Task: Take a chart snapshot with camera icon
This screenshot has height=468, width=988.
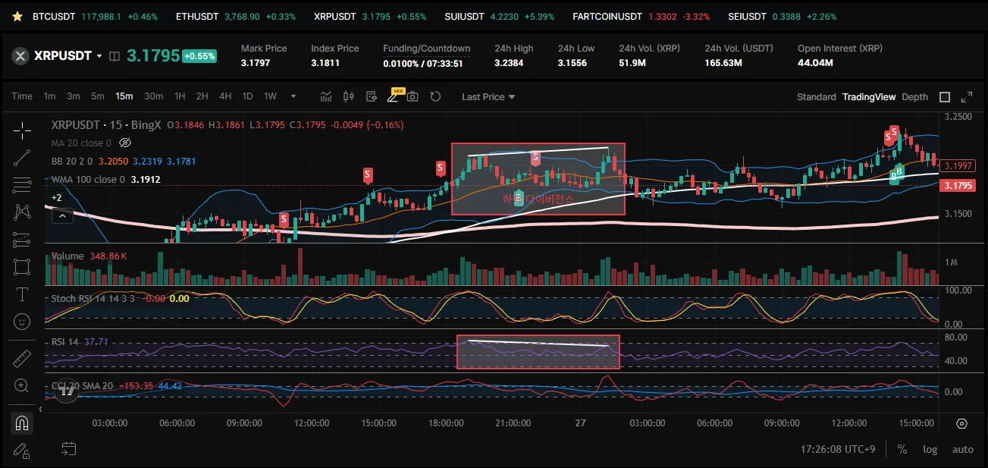Action: (x=412, y=96)
